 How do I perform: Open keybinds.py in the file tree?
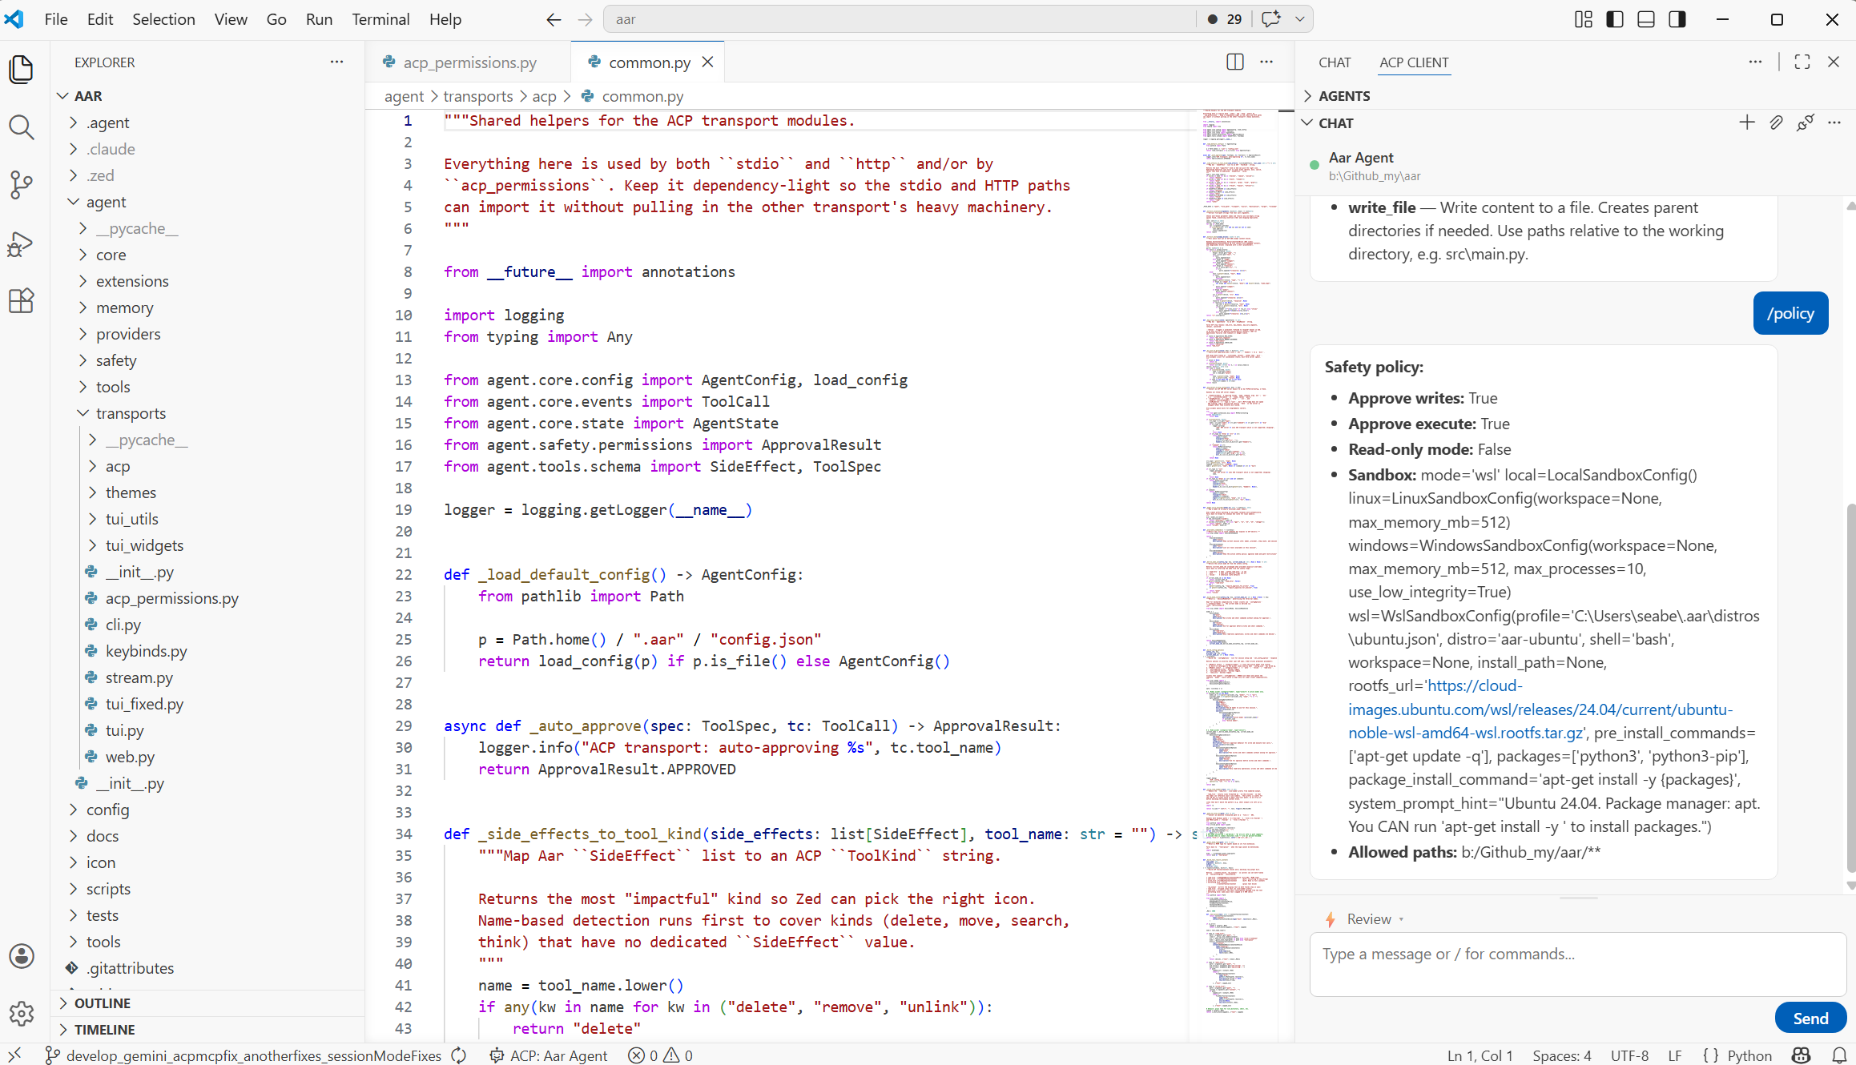pyautogui.click(x=146, y=651)
